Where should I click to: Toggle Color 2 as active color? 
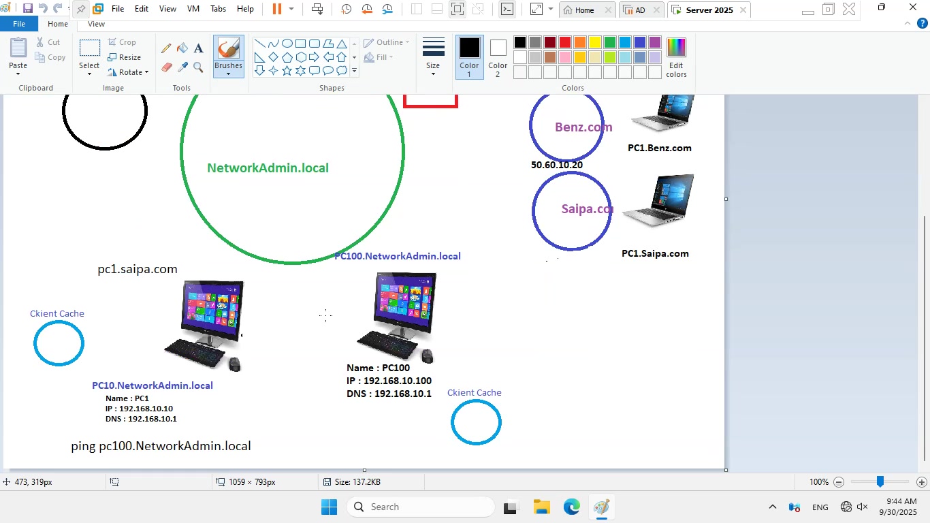coord(498,57)
